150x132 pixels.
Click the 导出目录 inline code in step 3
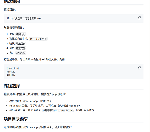pos(21,44)
